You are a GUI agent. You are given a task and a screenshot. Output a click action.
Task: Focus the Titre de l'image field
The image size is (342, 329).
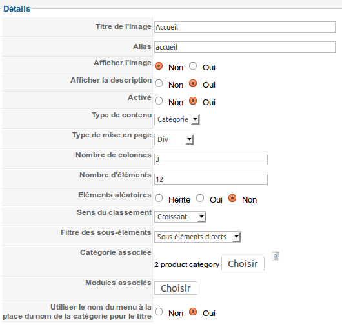click(x=245, y=27)
